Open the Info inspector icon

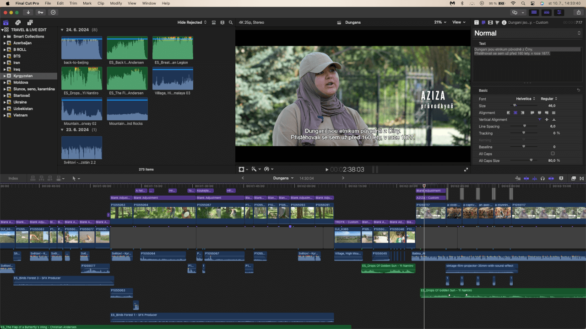point(504,22)
